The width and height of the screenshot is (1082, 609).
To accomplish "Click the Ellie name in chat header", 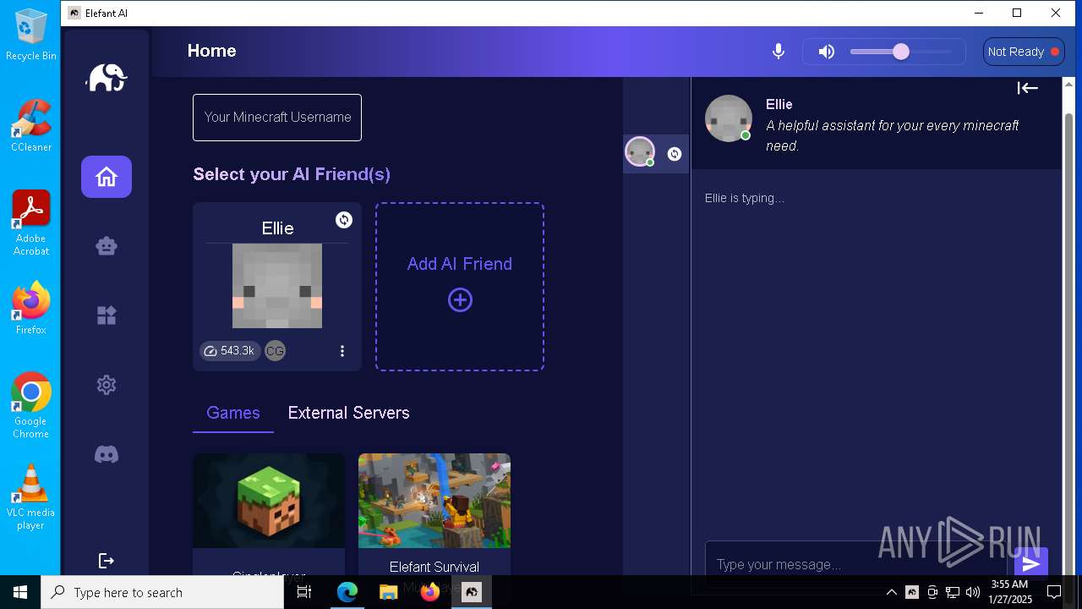I will click(x=779, y=104).
